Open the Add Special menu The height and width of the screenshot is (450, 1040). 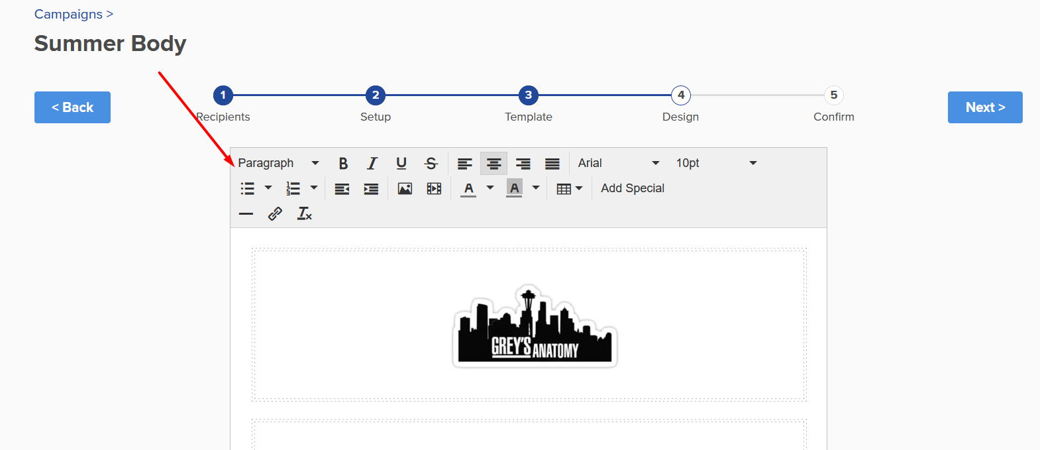click(x=633, y=188)
